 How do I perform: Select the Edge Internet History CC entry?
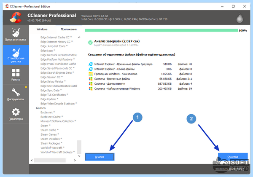[57, 42]
